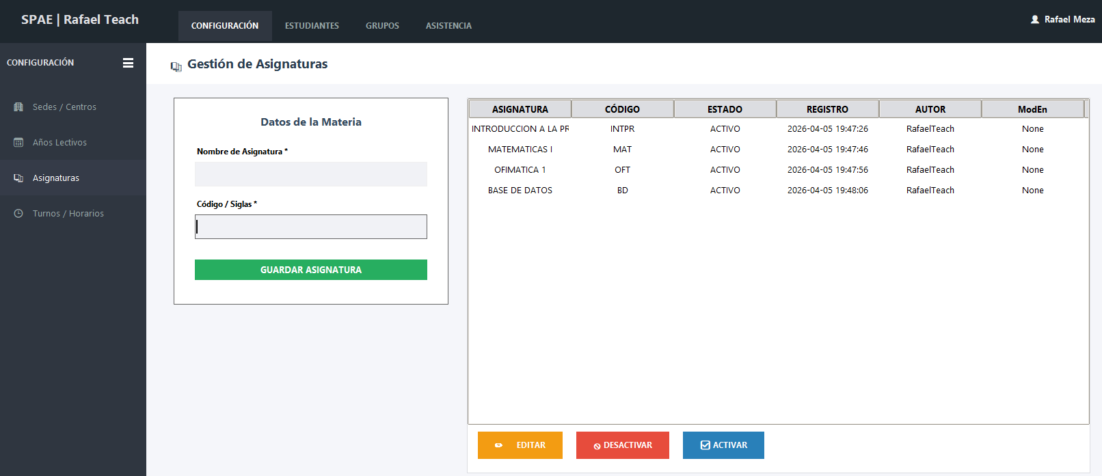Click the Código / Siglas input field
The height and width of the screenshot is (476, 1102).
coord(311,227)
